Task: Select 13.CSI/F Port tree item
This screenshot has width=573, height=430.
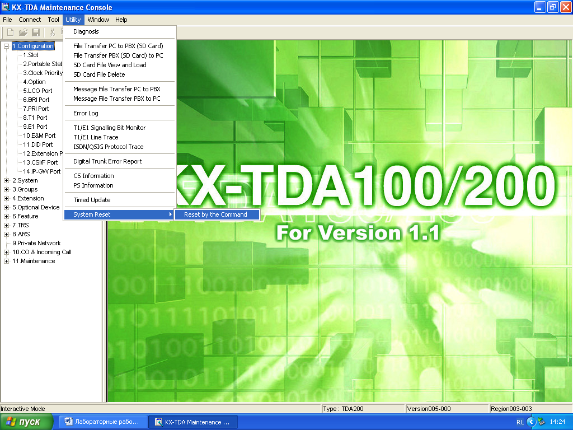Action: (40, 163)
